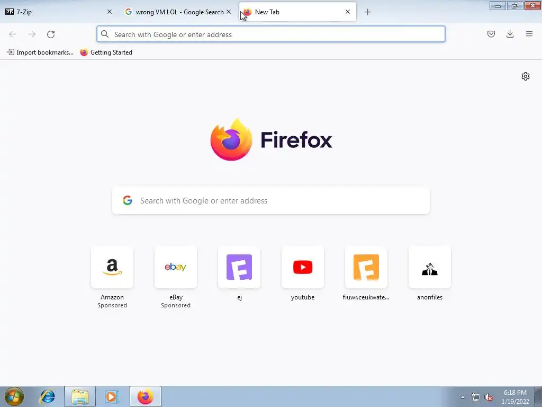The width and height of the screenshot is (542, 407).
Task: Open the Save to Pocket icon
Action: (x=491, y=34)
